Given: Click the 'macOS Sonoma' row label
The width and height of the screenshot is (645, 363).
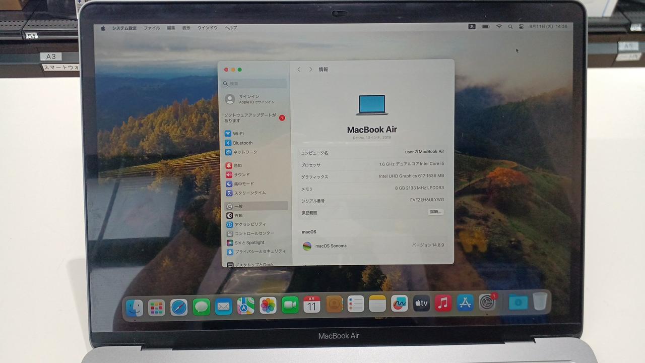Looking at the screenshot, I should click(x=331, y=246).
